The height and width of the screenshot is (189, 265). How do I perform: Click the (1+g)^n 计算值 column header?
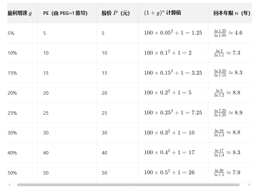point(162,13)
